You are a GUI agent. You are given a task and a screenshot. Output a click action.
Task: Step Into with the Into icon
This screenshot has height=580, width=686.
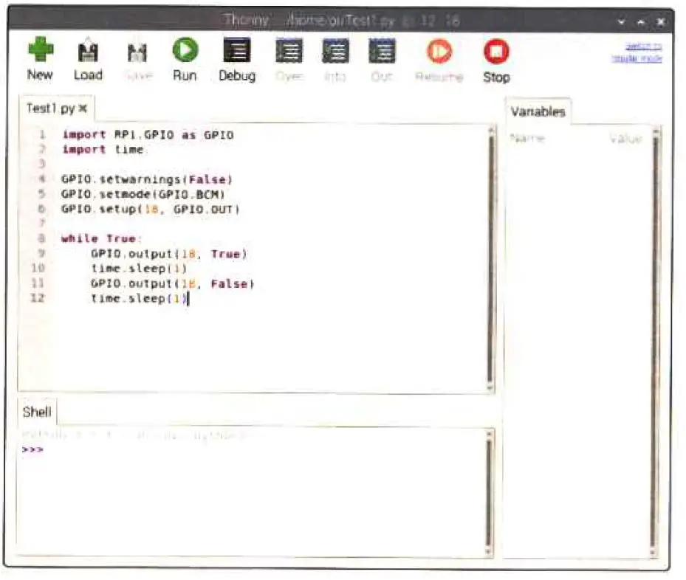(x=335, y=51)
